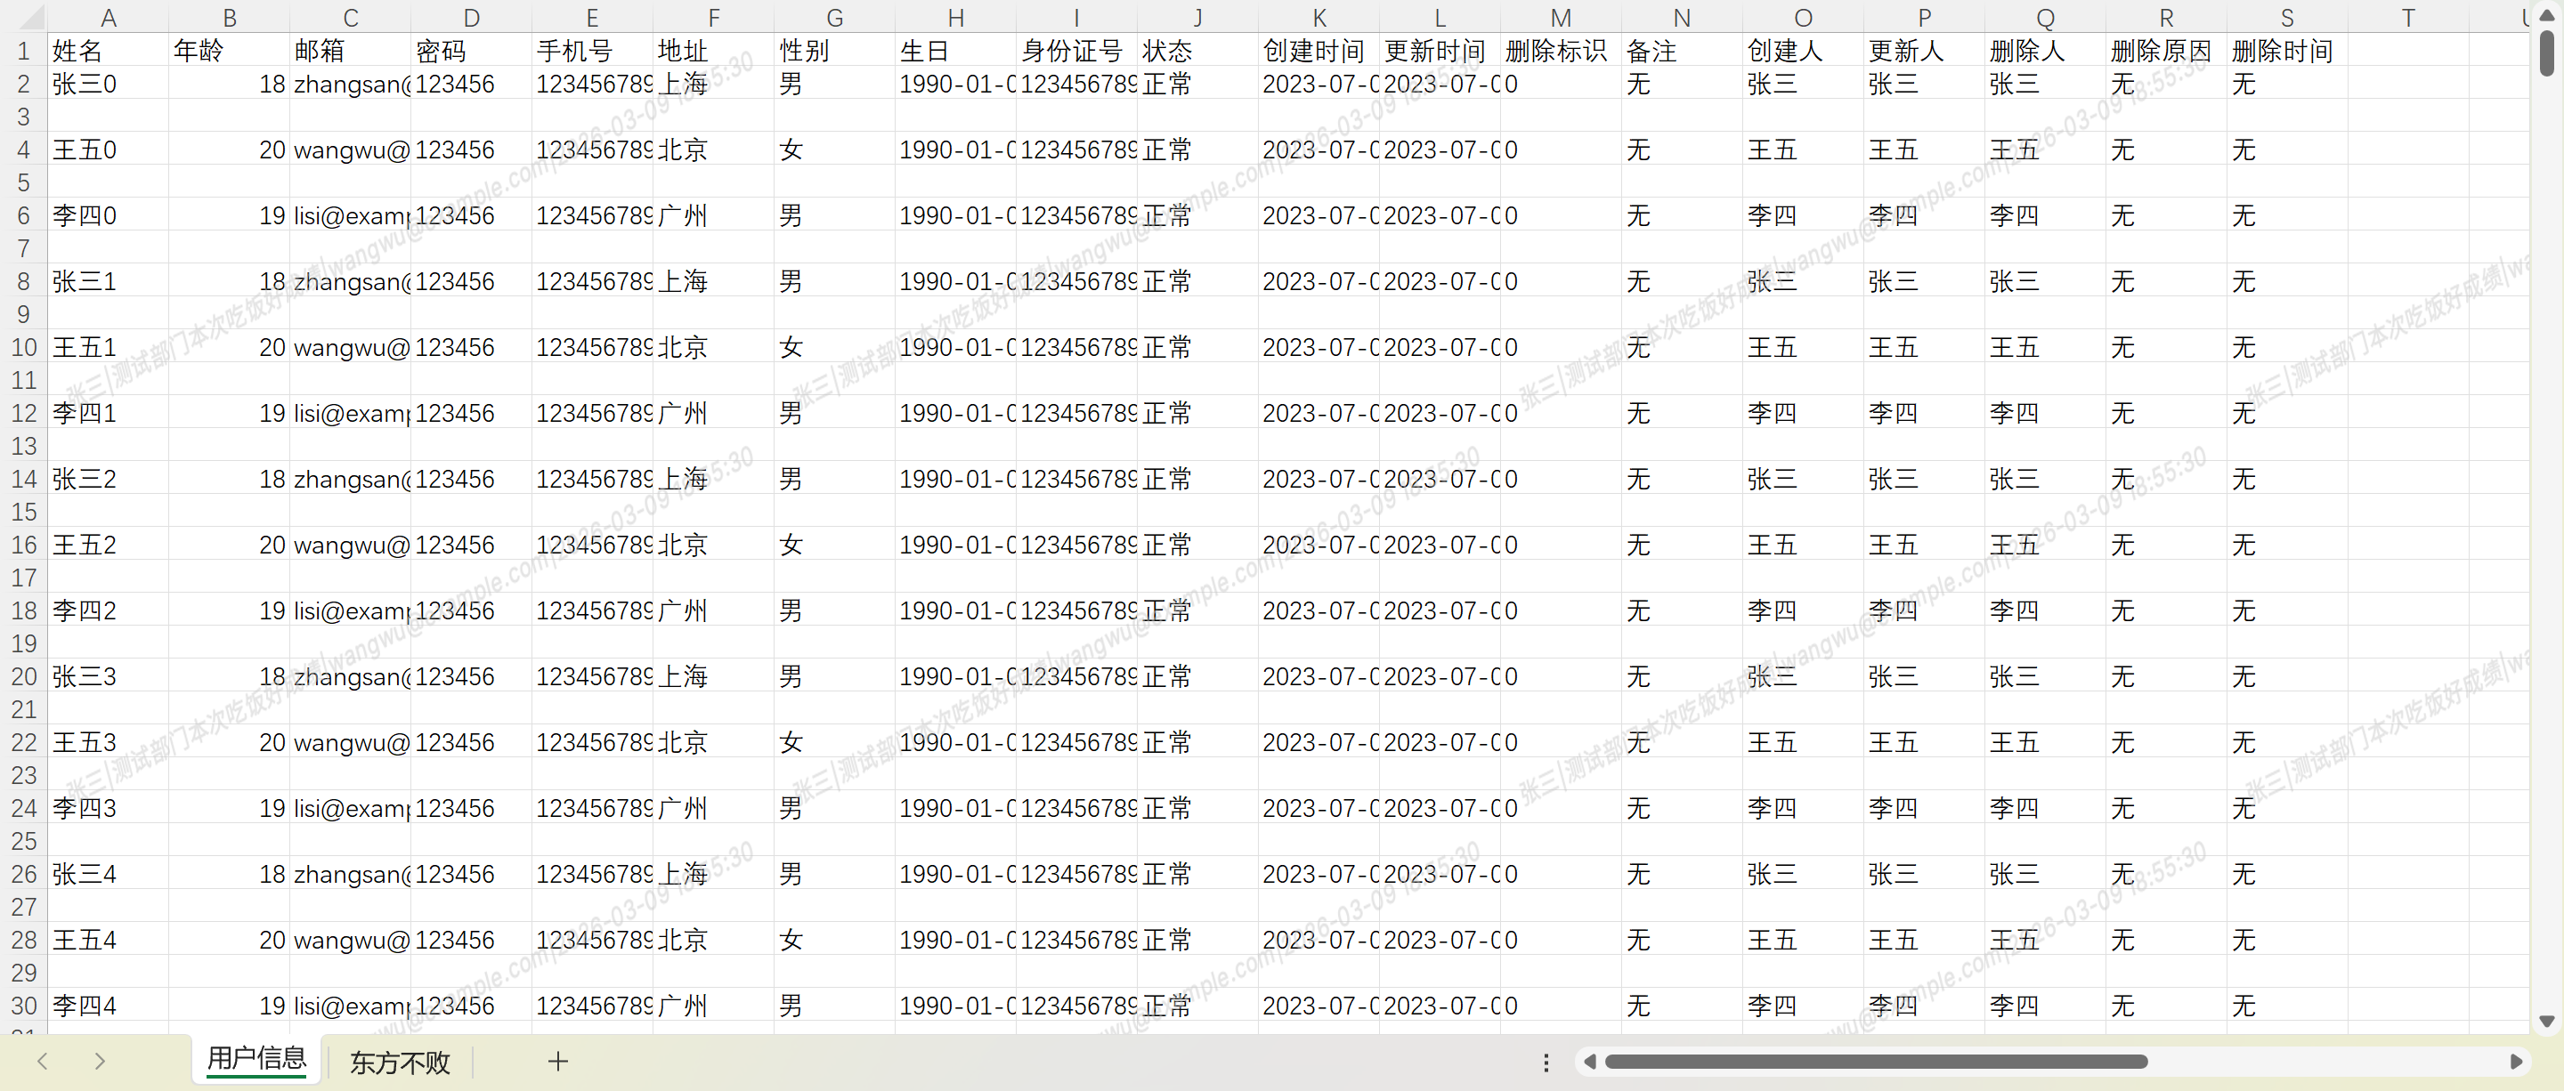Image resolution: width=2564 pixels, height=1091 pixels.
Task: Click vertical scrollbar up arrow
Action: (x=2547, y=16)
